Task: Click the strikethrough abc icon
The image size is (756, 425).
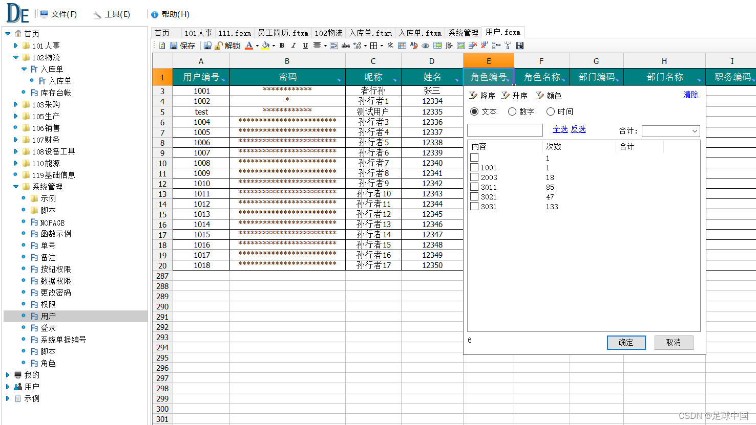Action: point(346,46)
